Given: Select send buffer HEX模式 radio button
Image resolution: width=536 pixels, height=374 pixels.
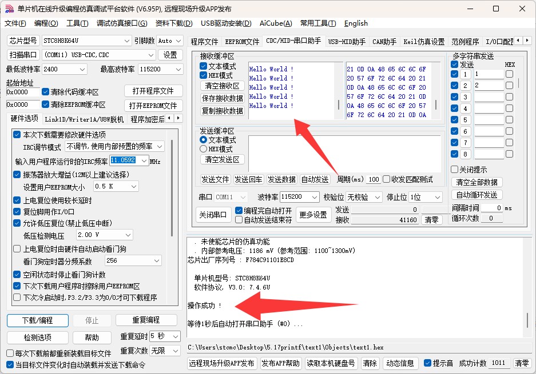Looking at the screenshot, I should tap(204, 149).
